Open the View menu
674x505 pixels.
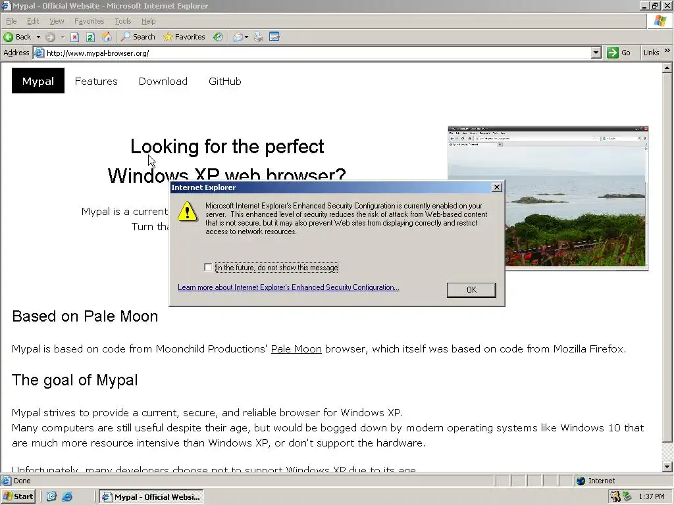click(57, 21)
